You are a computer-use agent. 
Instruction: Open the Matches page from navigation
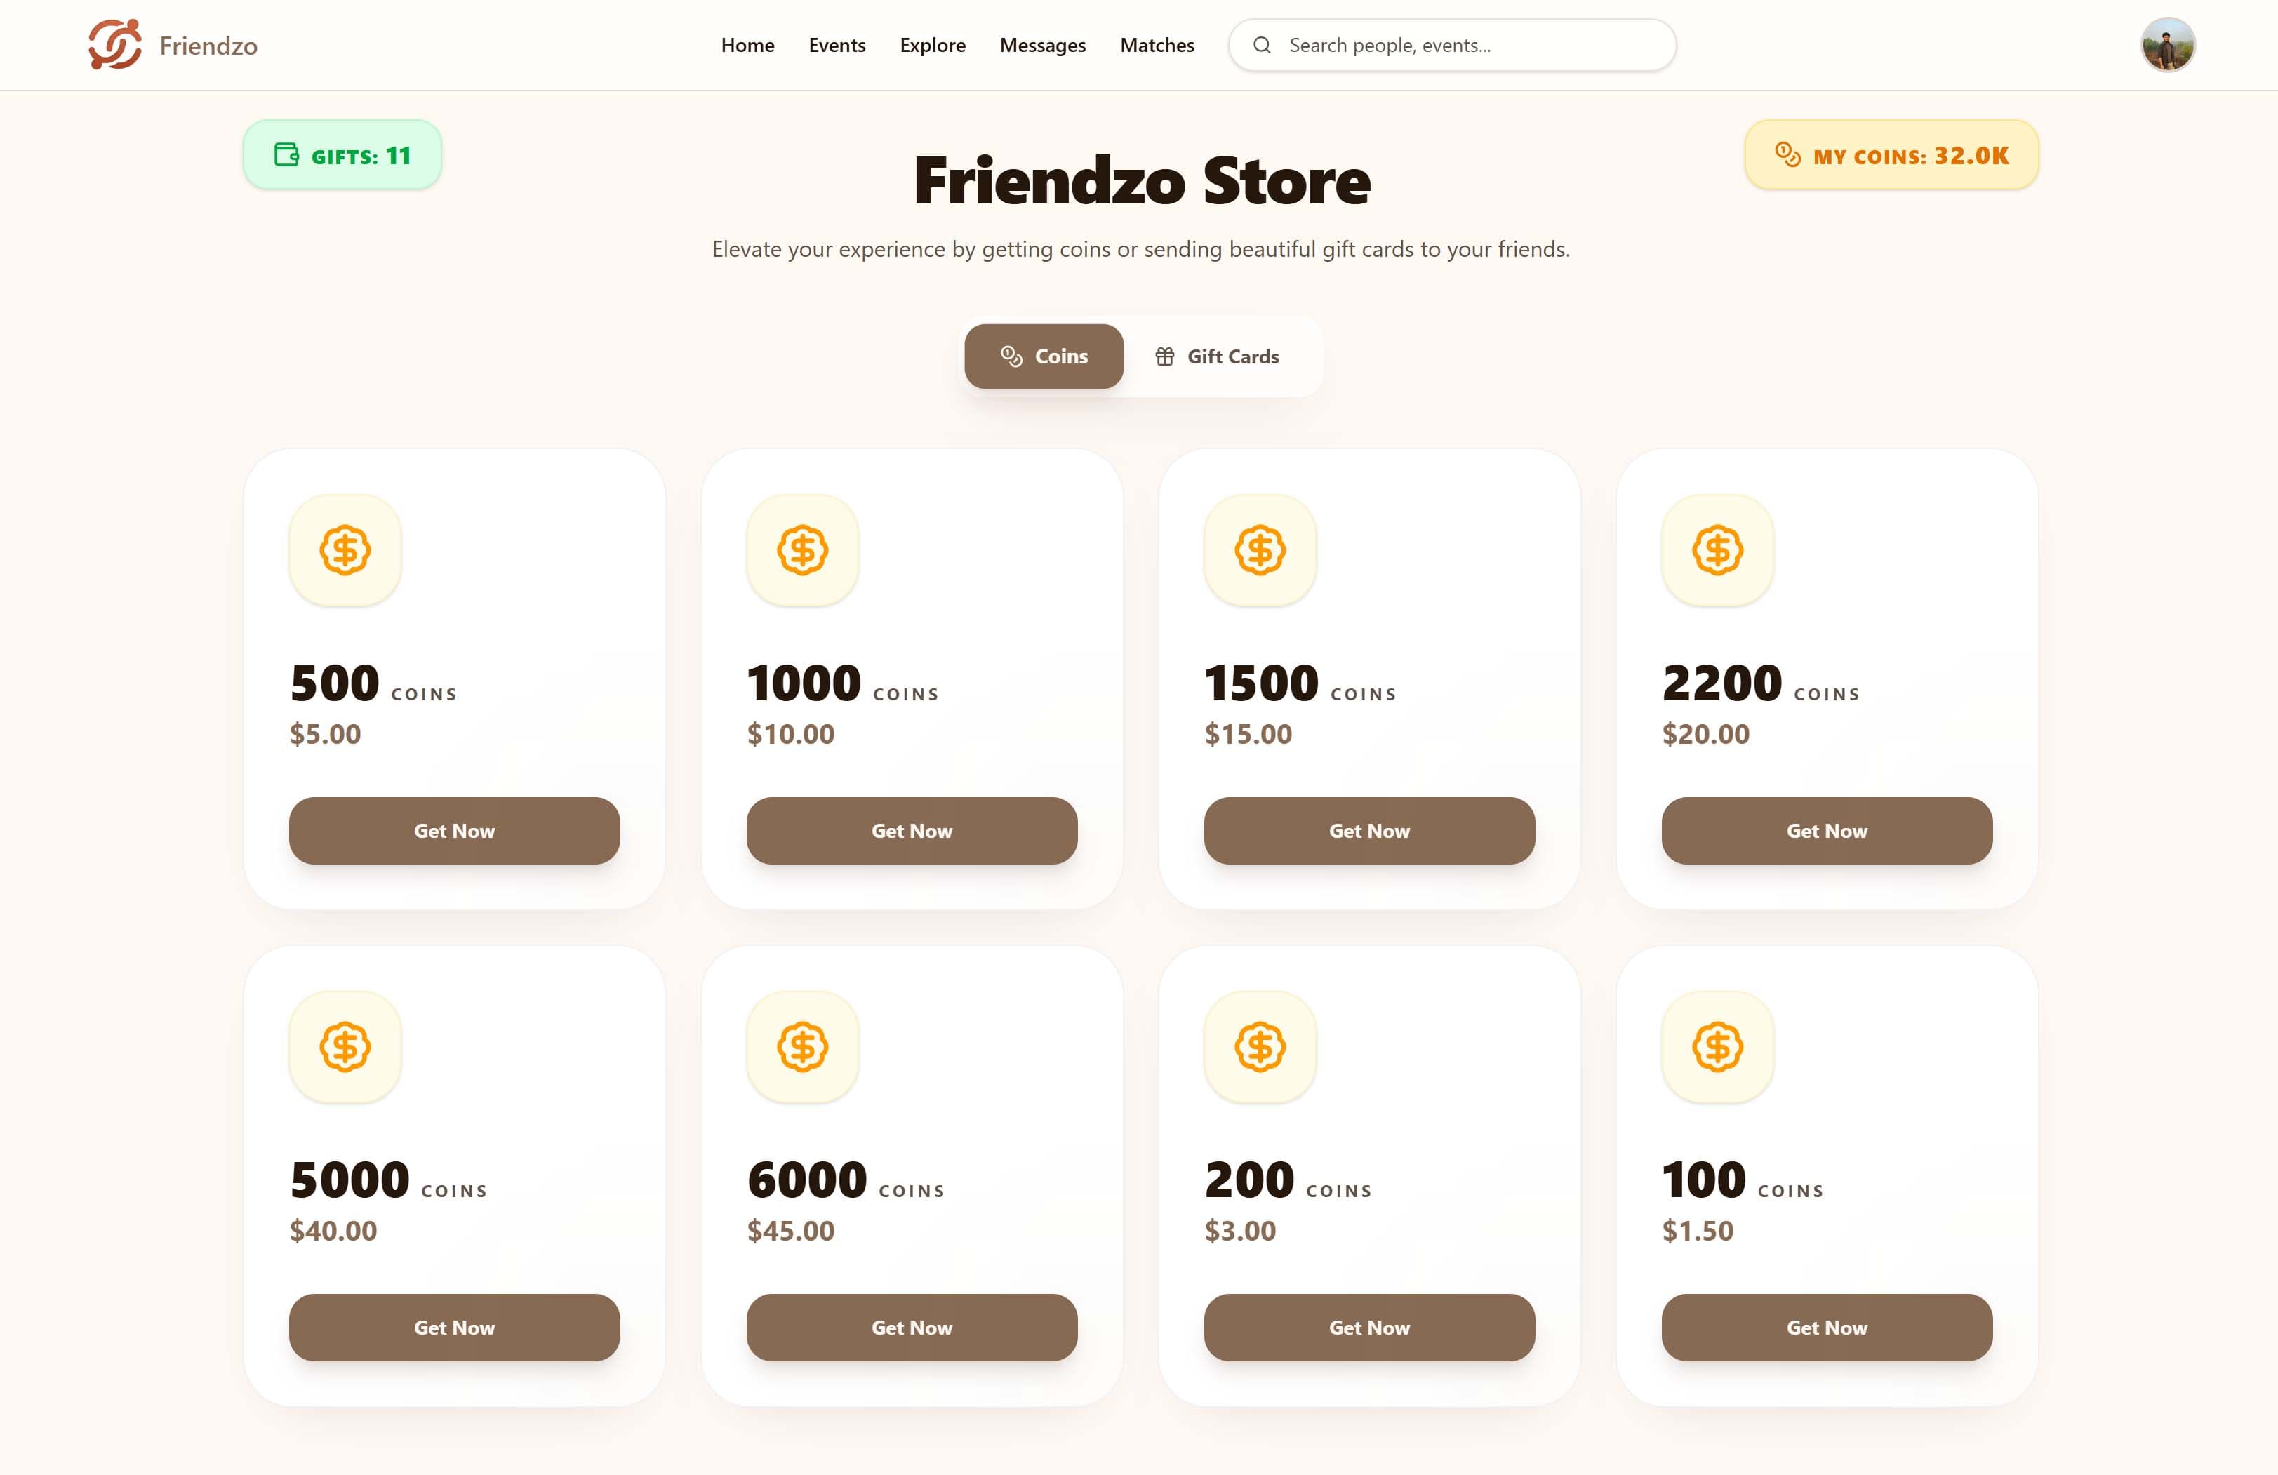point(1157,45)
